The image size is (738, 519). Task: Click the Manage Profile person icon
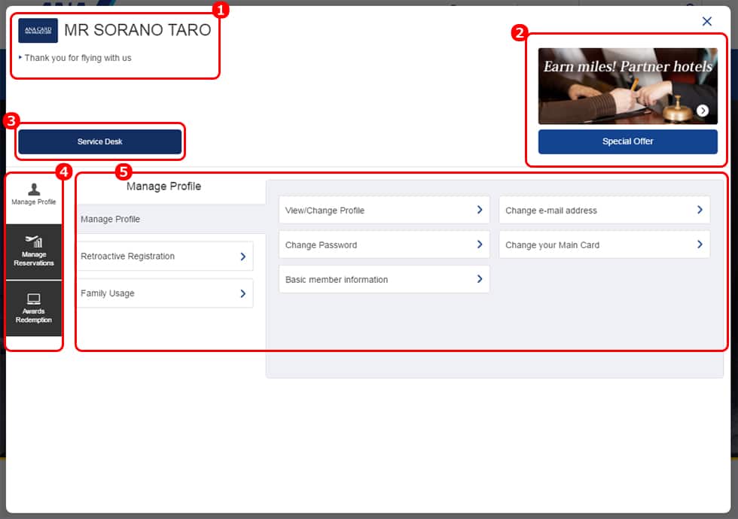pos(34,190)
